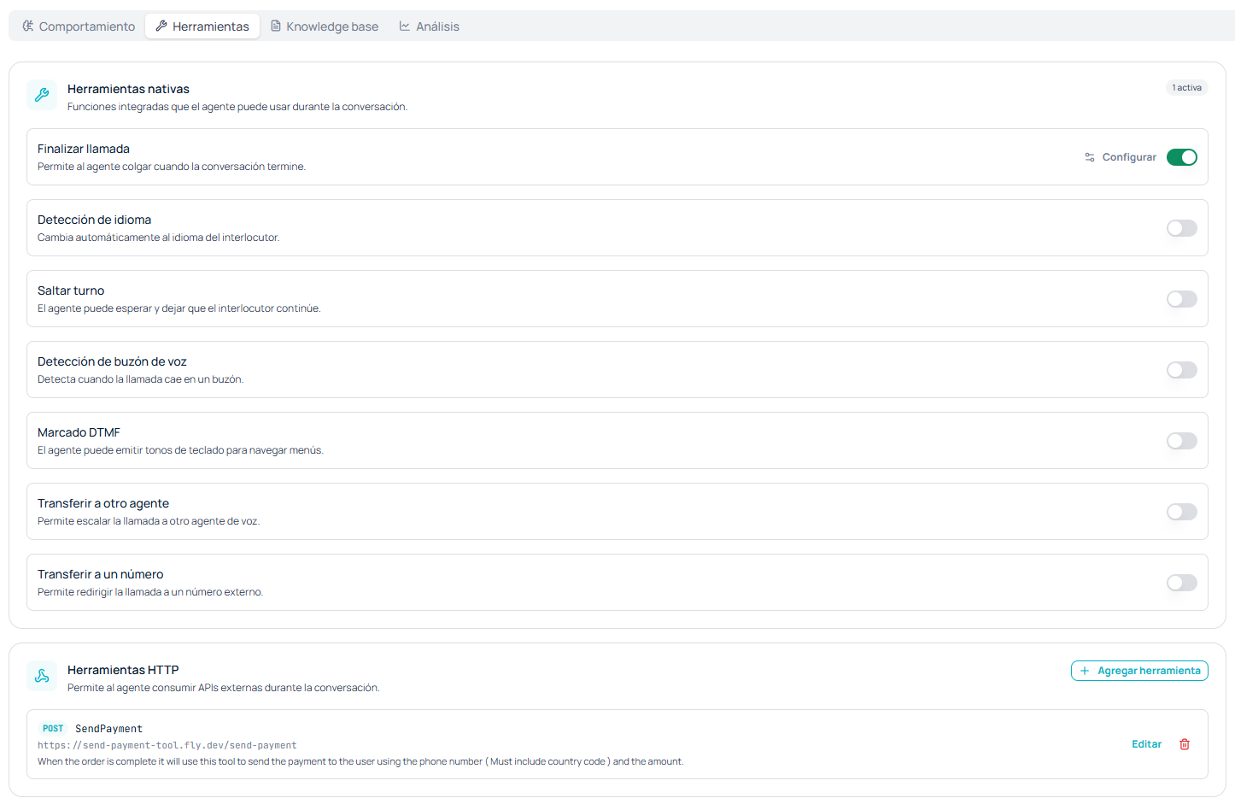Click the Knowledge base document icon

276,26
